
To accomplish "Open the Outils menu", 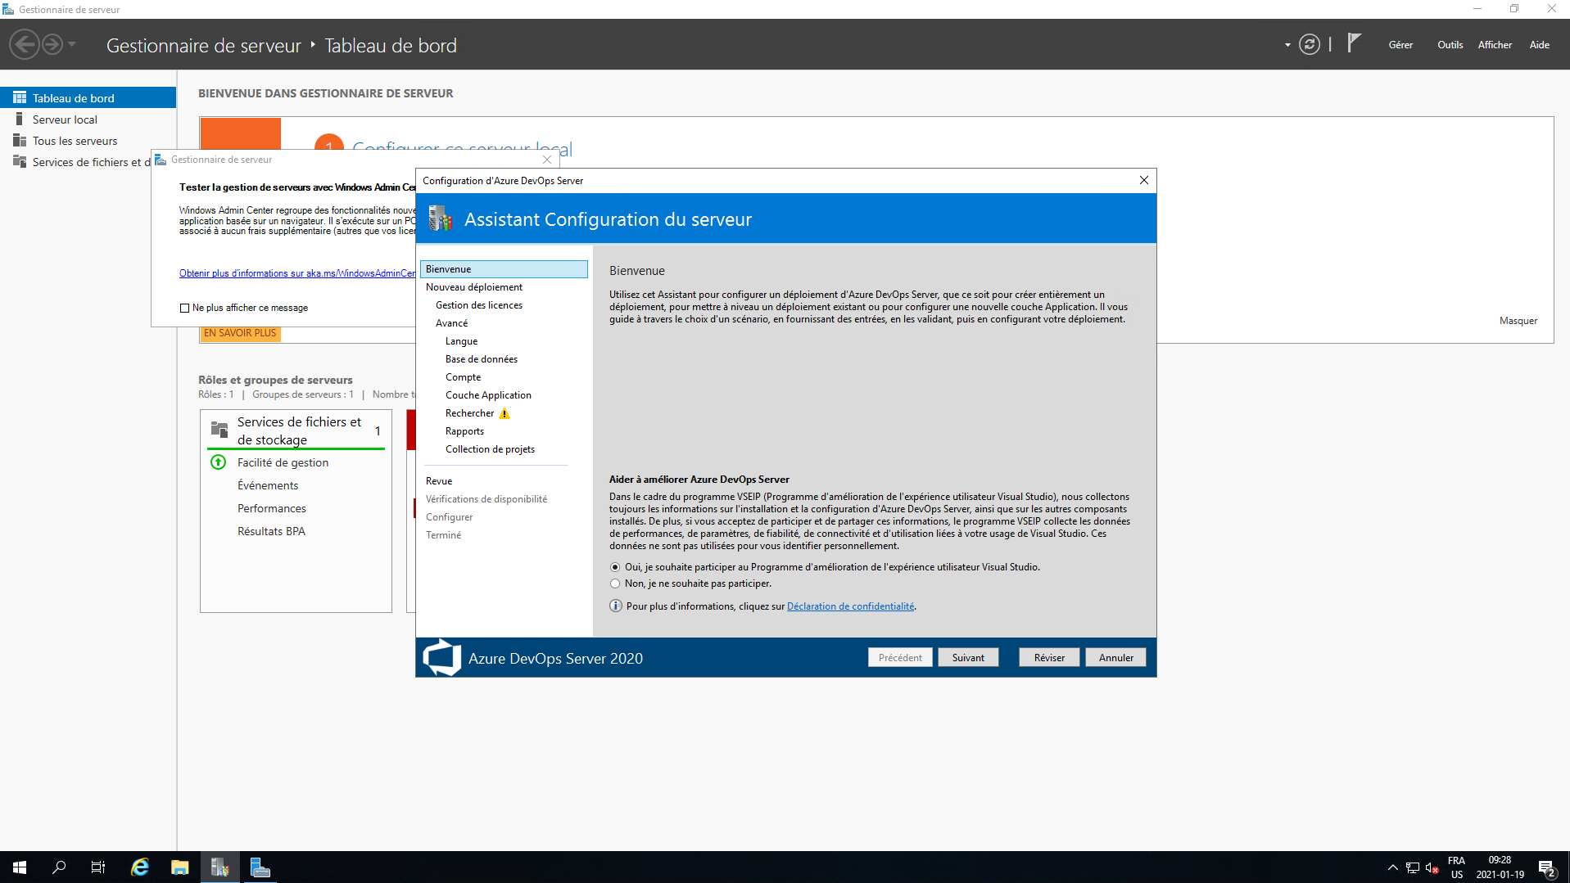I will click(1449, 45).
